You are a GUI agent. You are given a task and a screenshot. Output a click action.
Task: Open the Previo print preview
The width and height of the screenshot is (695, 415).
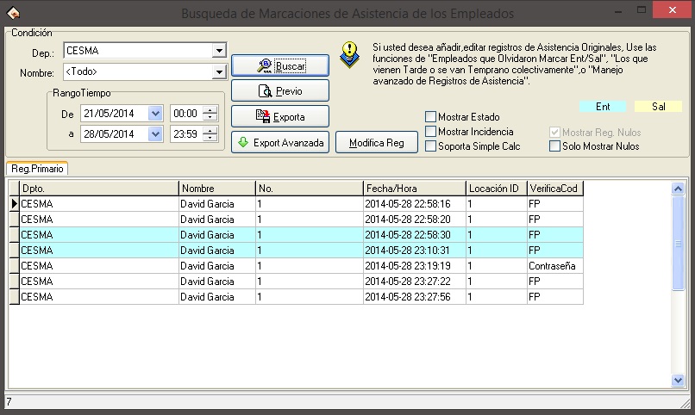click(280, 91)
